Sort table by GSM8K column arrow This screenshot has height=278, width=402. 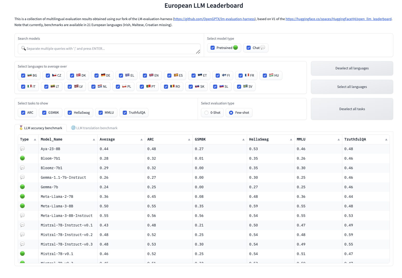[x=243, y=140]
